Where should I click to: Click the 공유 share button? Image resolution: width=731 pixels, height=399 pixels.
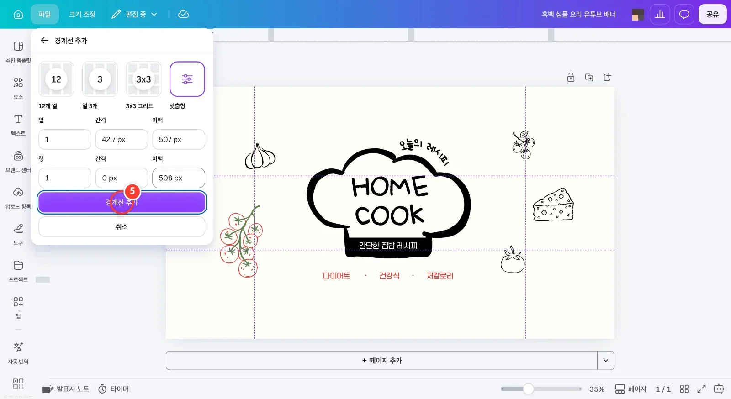(x=712, y=14)
